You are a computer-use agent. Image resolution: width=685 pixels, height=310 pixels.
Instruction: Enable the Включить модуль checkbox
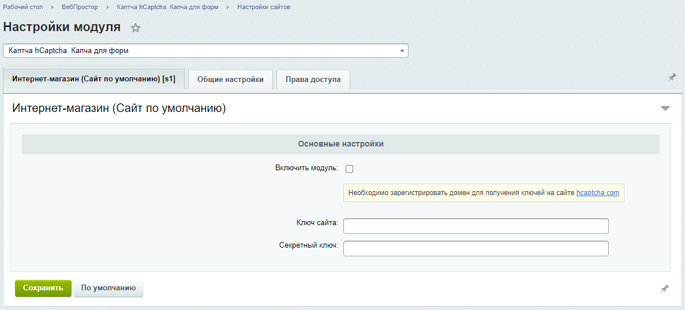tap(349, 169)
